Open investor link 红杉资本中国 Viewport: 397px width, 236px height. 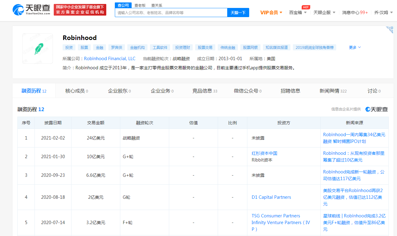click(264, 153)
